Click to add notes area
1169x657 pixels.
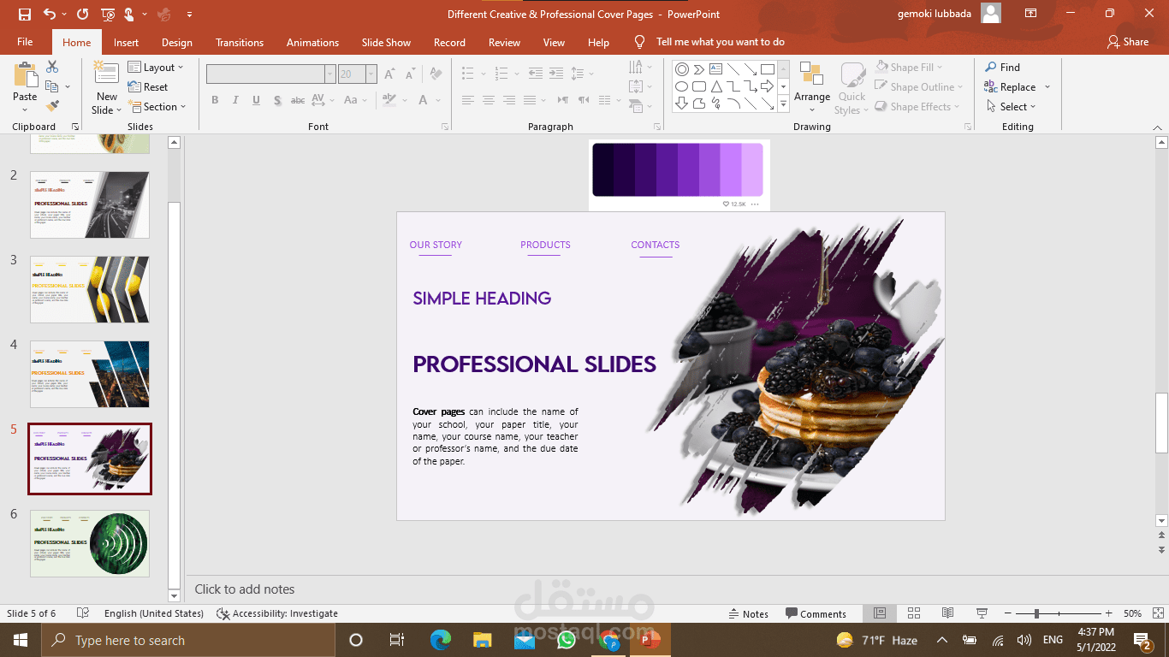click(245, 589)
